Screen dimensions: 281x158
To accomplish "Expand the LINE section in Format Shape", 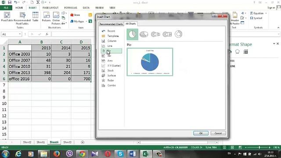I will [232, 66].
